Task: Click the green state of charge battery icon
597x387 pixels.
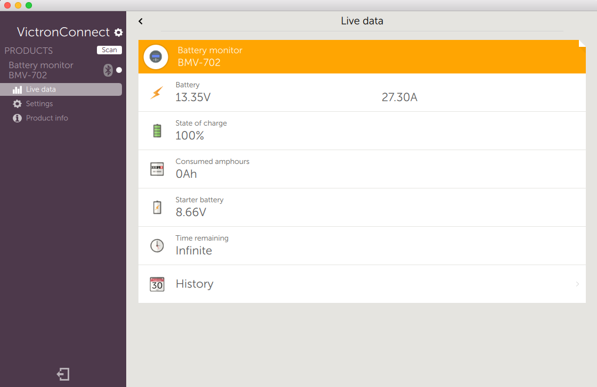Action: pos(157,131)
